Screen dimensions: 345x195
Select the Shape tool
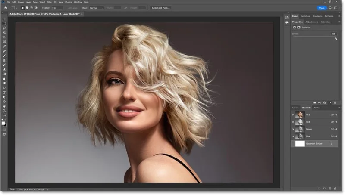(x=4, y=102)
